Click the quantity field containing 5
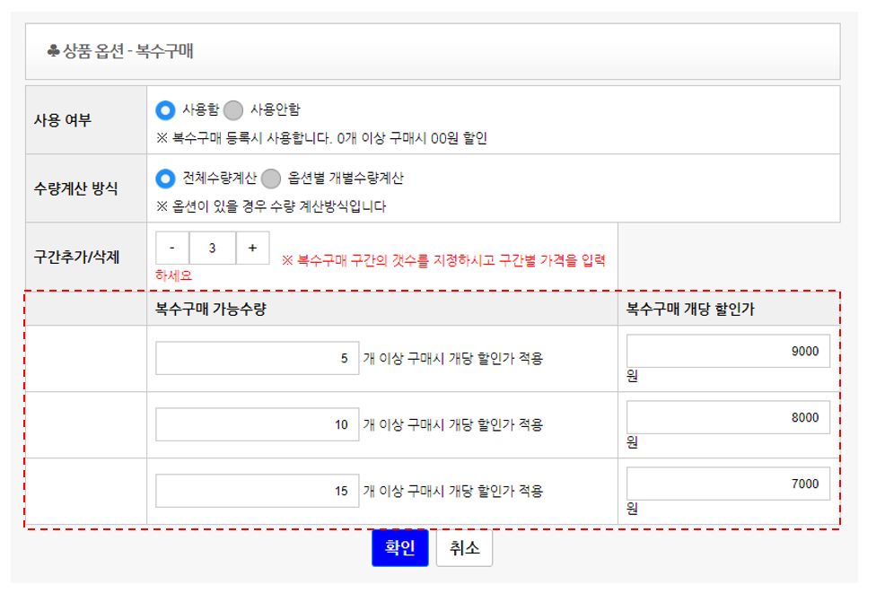Screen dimensions: 876x593 pyautogui.click(x=257, y=358)
